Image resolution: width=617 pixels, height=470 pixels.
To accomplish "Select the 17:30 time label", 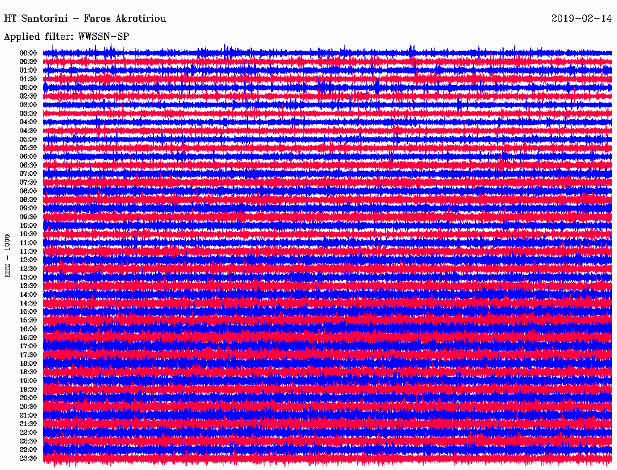I will [28, 355].
